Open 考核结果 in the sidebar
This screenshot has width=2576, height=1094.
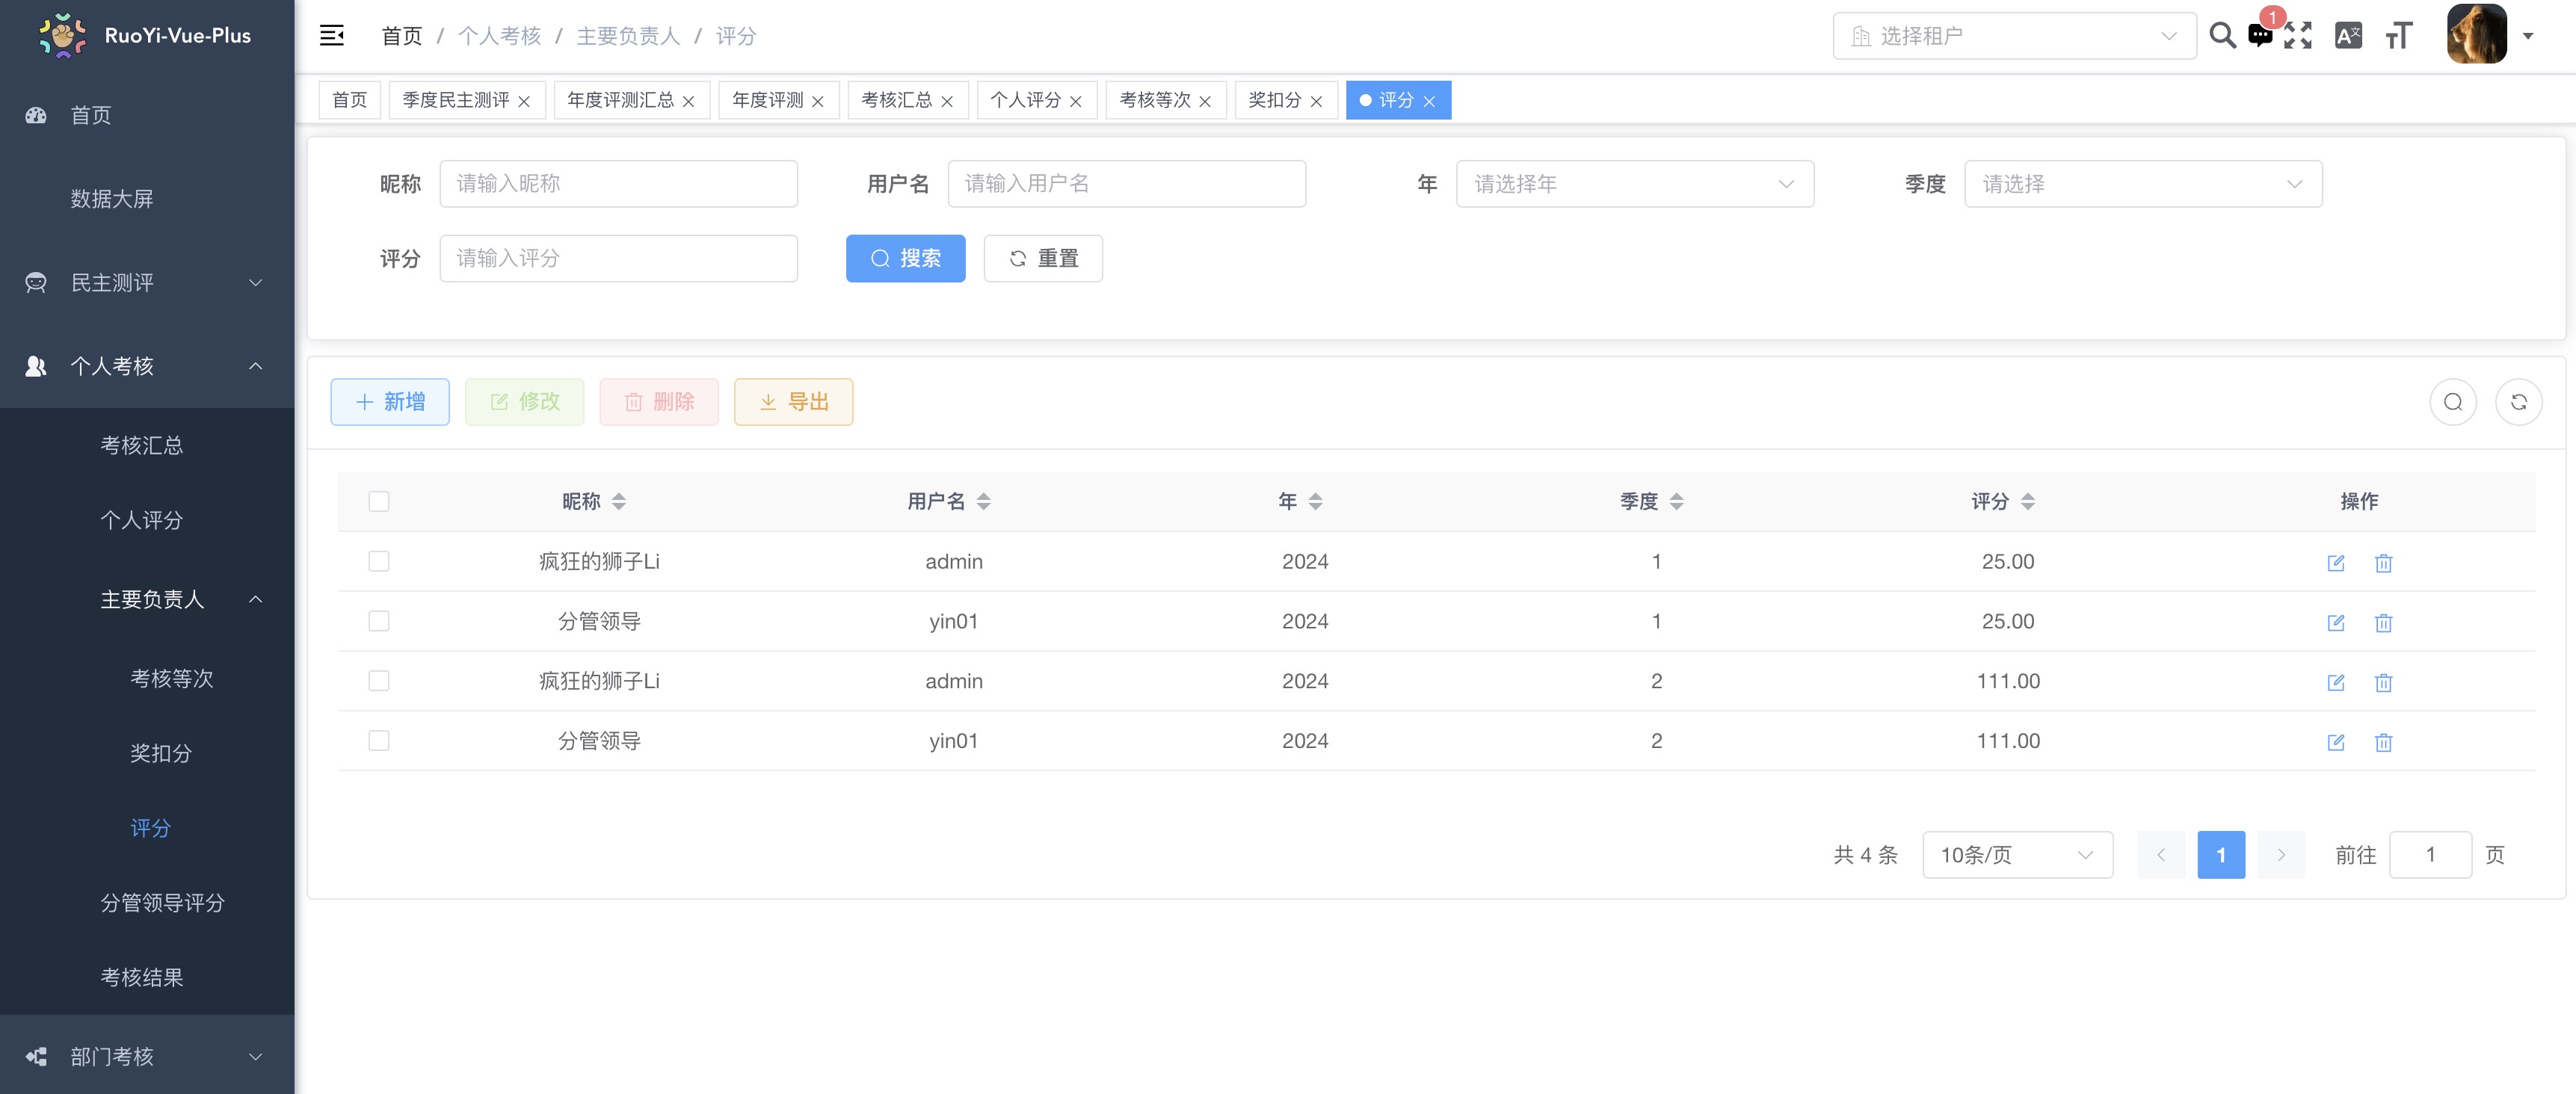pos(147,978)
